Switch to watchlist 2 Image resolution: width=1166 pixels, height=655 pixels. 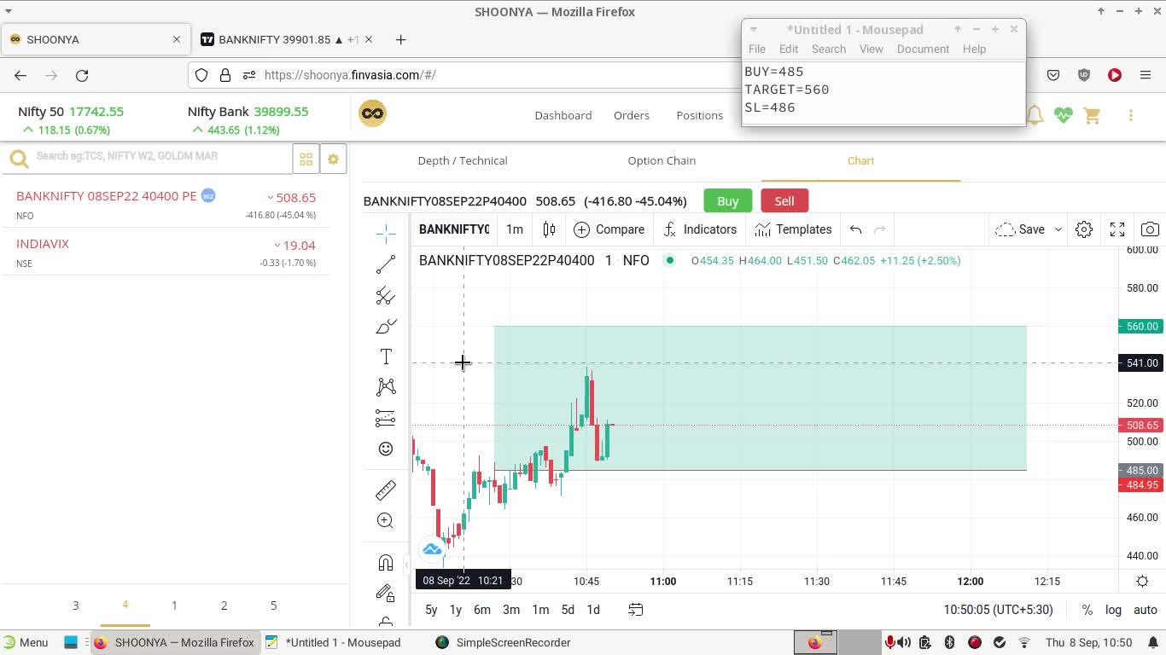pos(224,606)
